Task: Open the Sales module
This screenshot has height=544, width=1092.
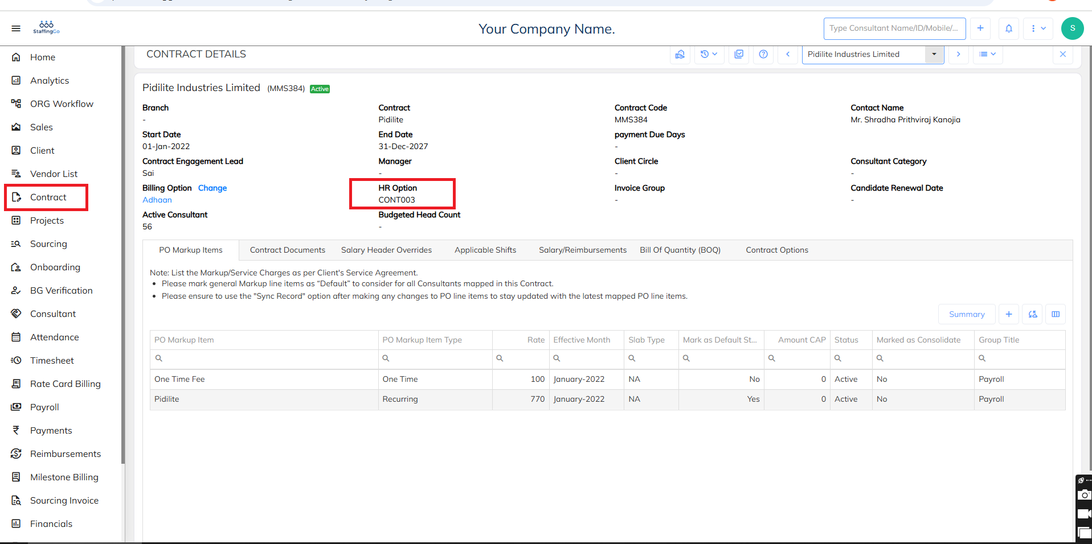Action: [42, 127]
